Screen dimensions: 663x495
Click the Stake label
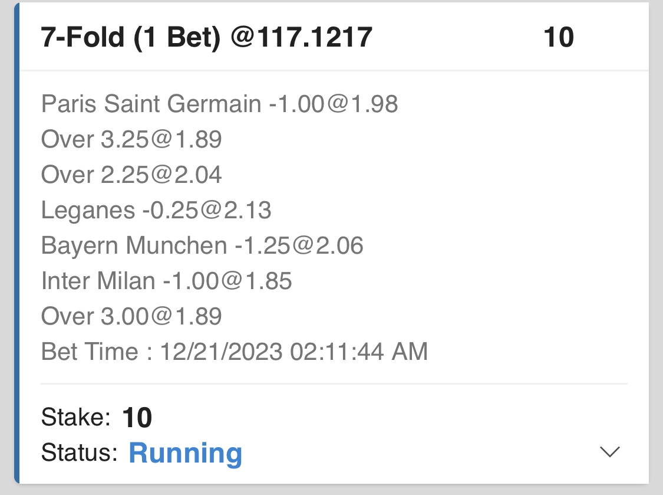76,418
